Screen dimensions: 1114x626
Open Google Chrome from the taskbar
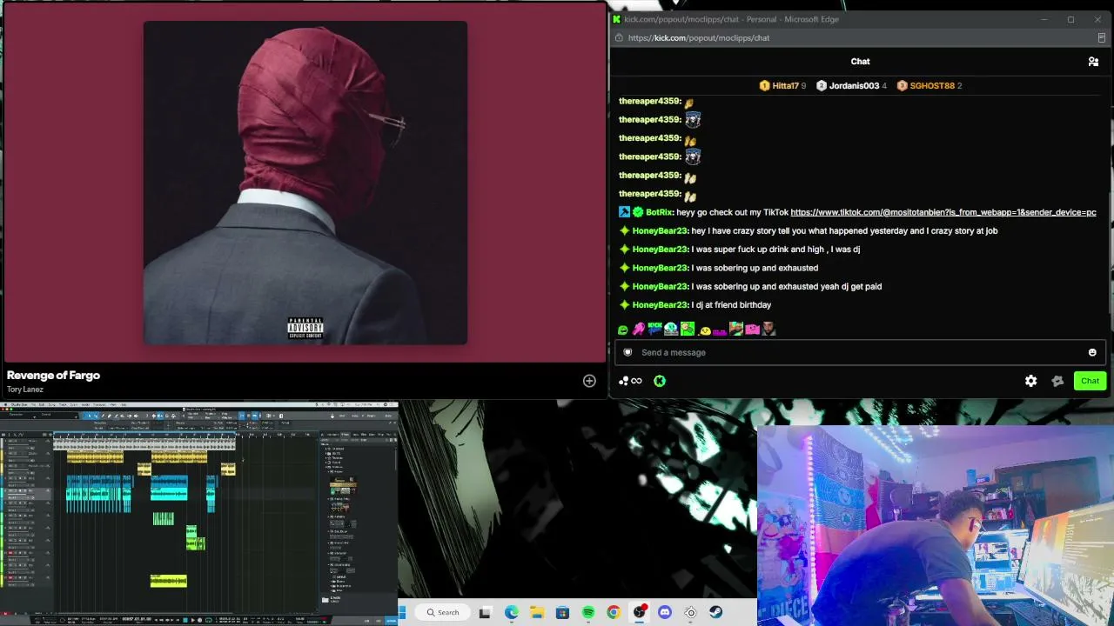coord(614,612)
